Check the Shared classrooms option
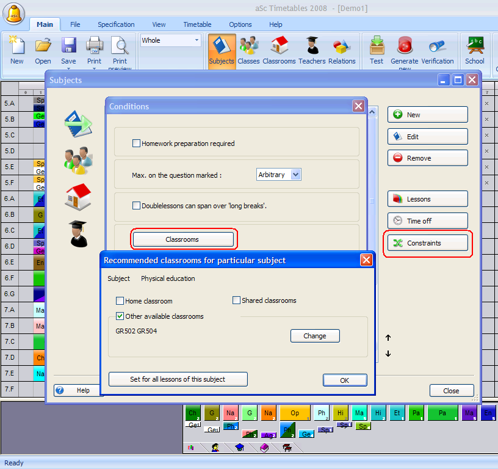 coord(237,300)
